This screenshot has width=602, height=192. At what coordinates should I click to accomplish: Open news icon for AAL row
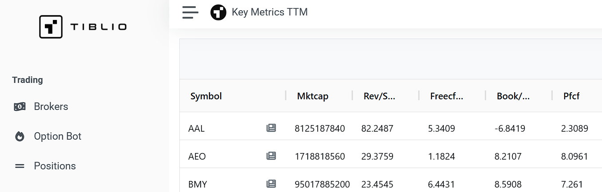tap(271, 128)
